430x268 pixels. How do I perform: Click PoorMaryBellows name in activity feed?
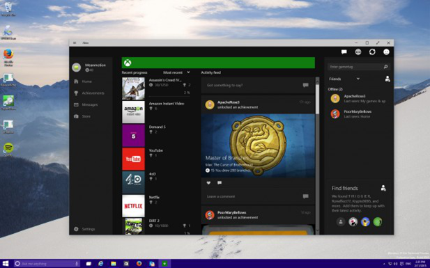[232, 212]
